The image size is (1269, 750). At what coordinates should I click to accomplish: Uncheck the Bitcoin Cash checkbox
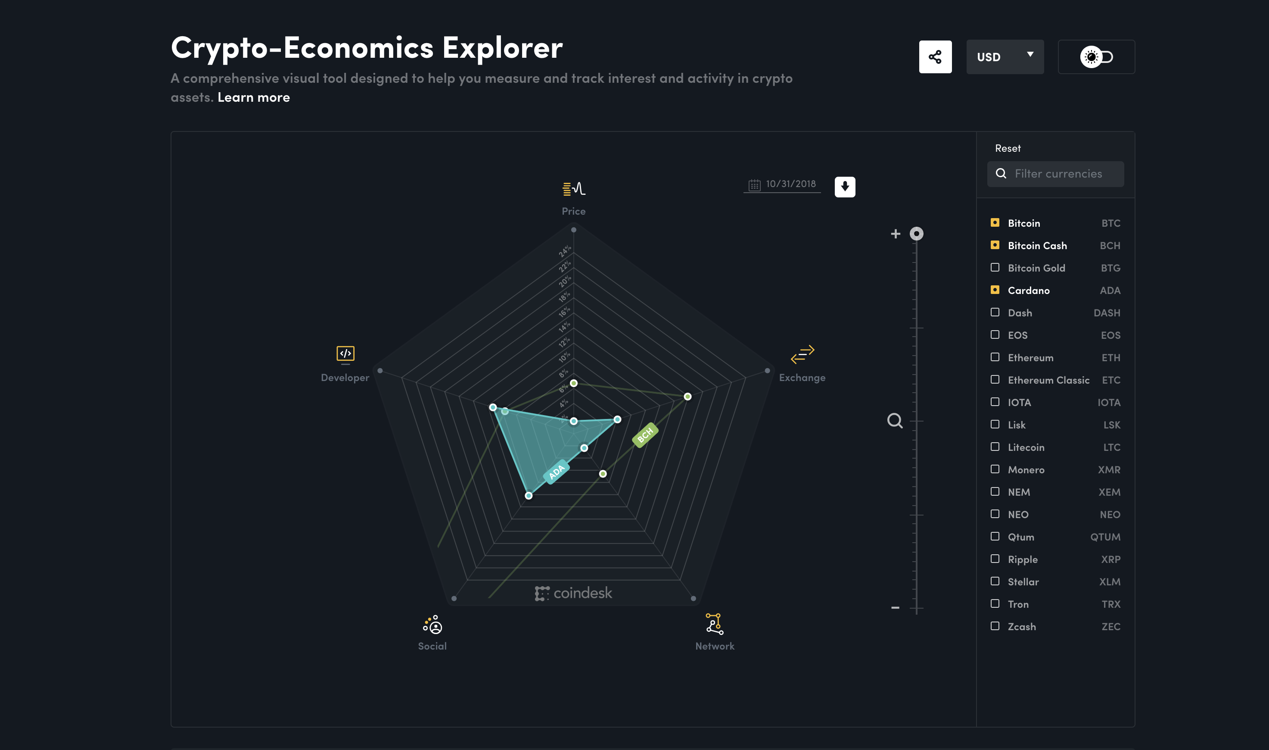point(995,245)
